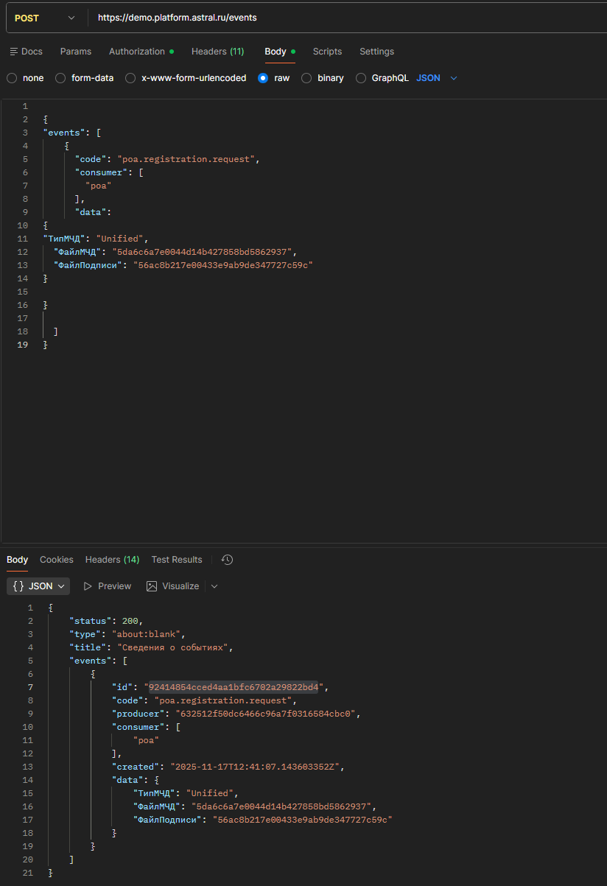Click the Visualize image icon
The width and height of the screenshot is (607, 886).
pos(152,586)
